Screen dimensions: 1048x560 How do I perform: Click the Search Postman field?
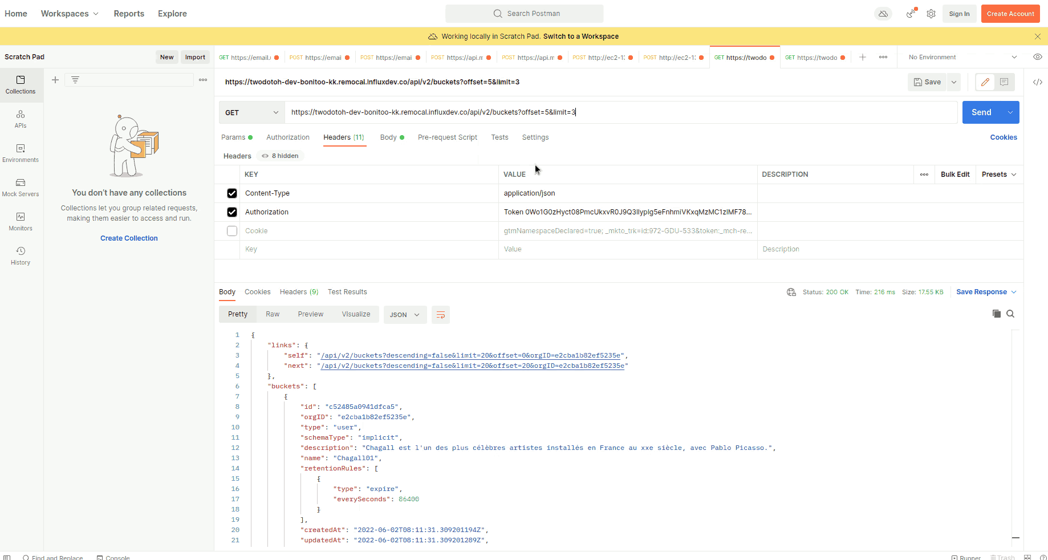525,14
